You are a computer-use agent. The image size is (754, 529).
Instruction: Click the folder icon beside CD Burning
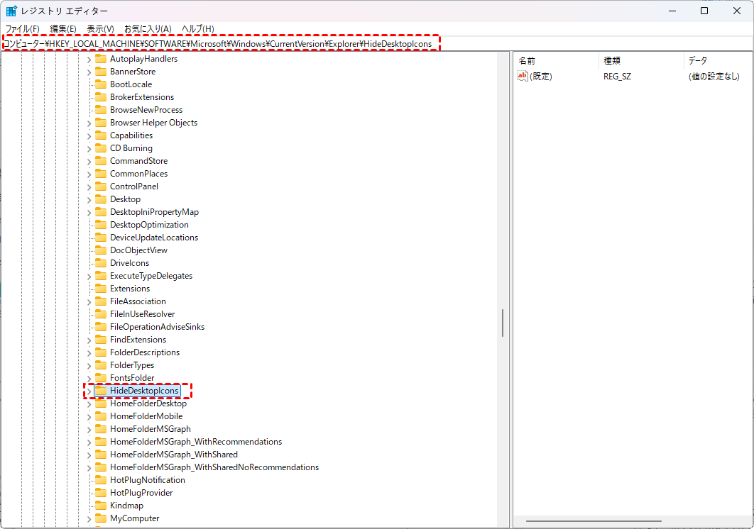coord(101,148)
